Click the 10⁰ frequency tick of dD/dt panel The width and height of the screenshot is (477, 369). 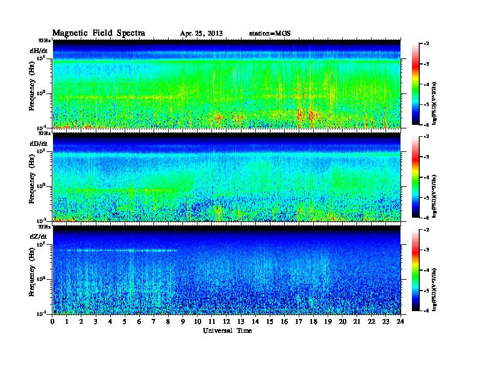tap(40, 186)
